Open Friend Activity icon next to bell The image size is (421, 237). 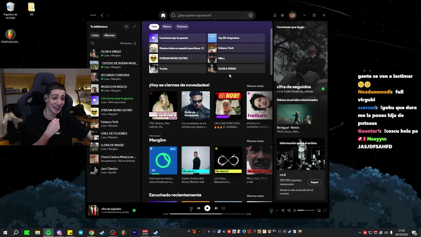click(x=282, y=15)
